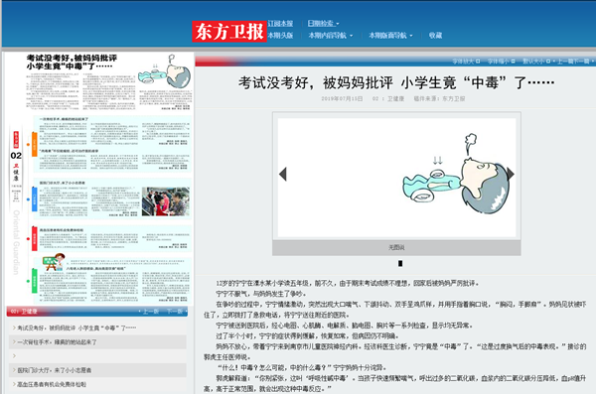Click the 02 卫健康 page label on thumbnail

pos(16,165)
